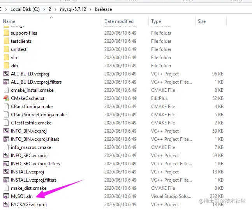Image resolution: width=252 pixels, height=210 pixels.
Task: Click the make_dist.cmake file icon
Action: coord(6,188)
